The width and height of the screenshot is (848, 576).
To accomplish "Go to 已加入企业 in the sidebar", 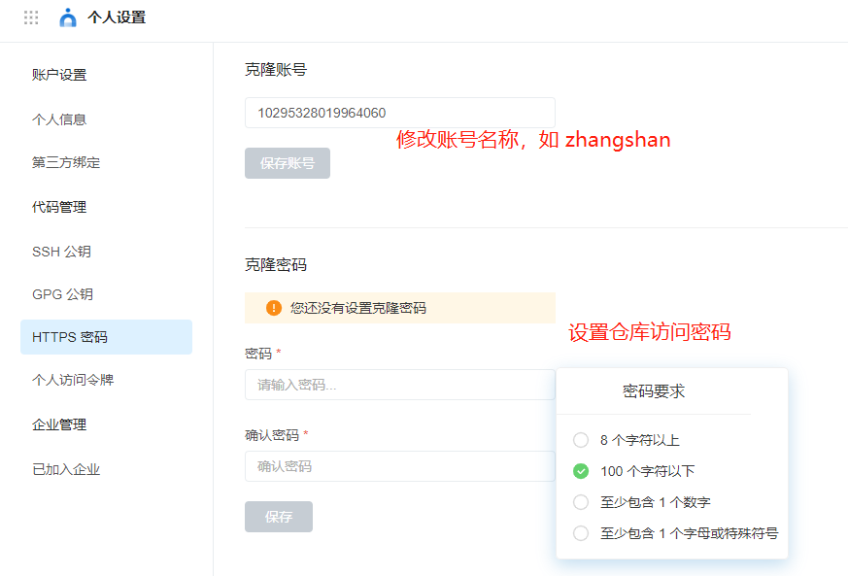I will (x=66, y=469).
